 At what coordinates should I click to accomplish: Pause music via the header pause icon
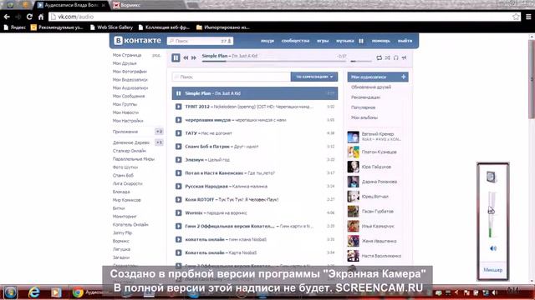coord(361,41)
